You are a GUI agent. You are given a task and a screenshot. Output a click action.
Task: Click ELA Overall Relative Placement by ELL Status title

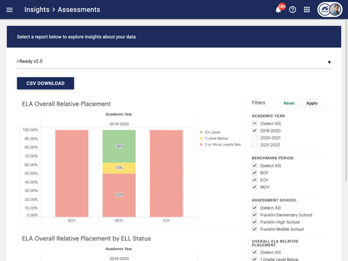pyautogui.click(x=86, y=239)
